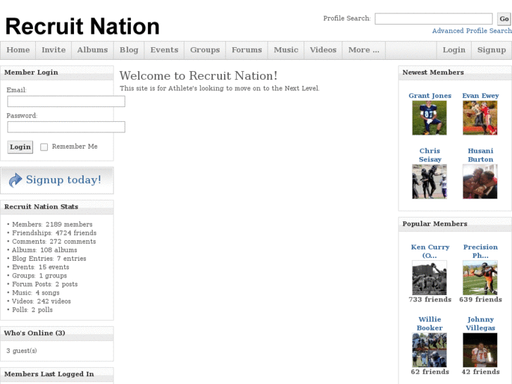This screenshot has height=384, width=512.
Task: Open Johnny Villegas profile link
Action: (x=480, y=323)
